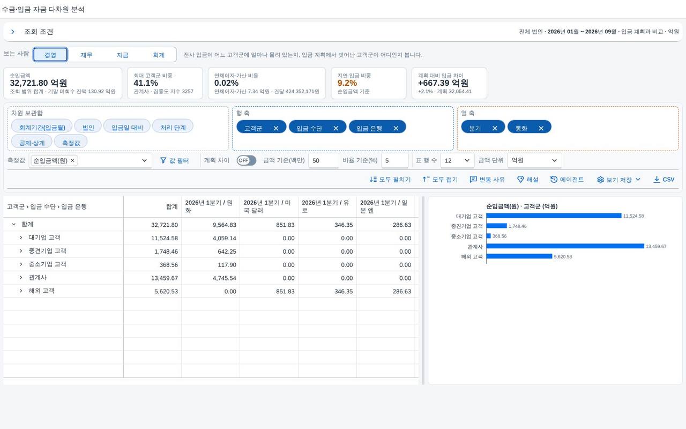Viewport: 686px width, 429px height.
Task: Open the 보기 저장 menu
Action: [619, 180]
